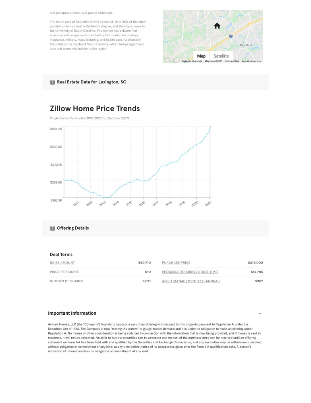Open the map Terms of Use link
311x403 pixels.
tap(232, 61)
